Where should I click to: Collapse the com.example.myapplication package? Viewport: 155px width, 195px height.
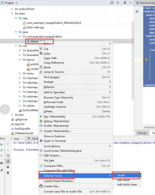(x=20, y=37)
